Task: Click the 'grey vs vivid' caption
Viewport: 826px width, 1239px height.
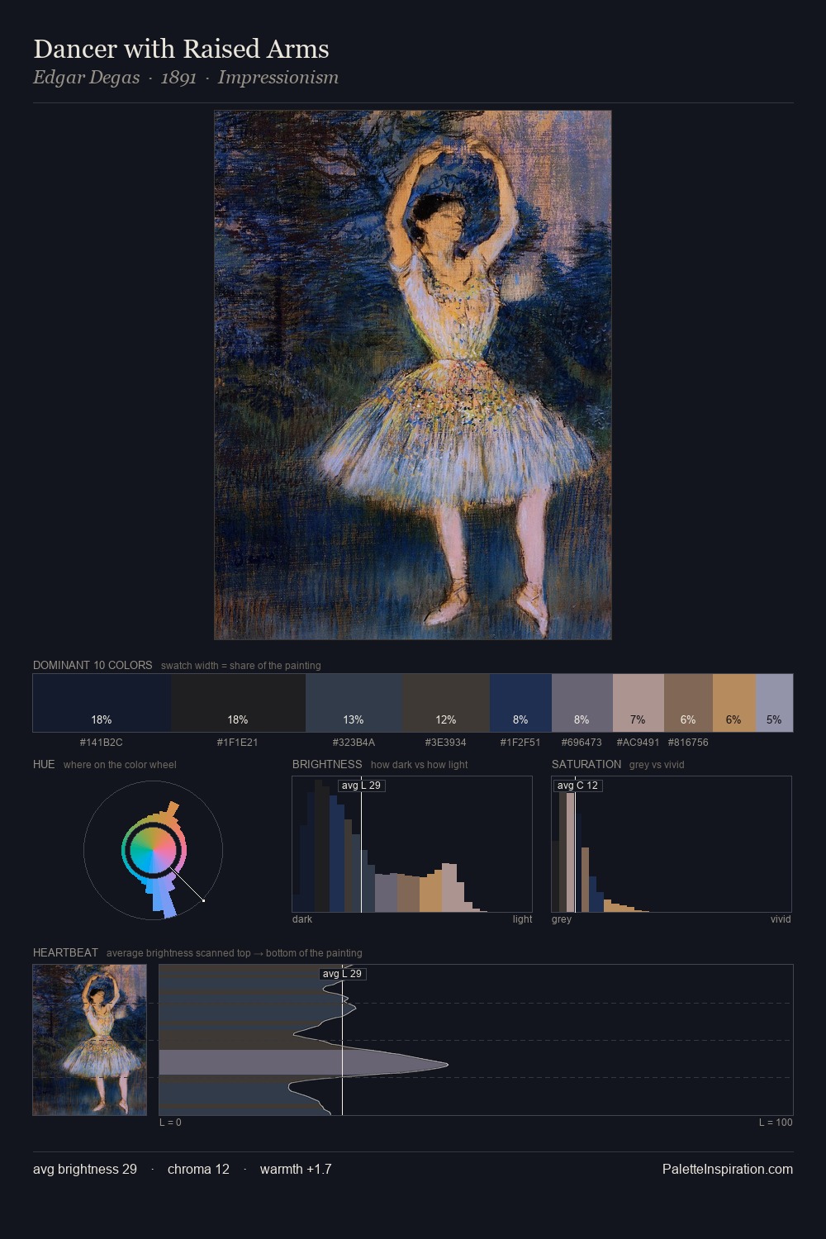Action: tap(657, 764)
